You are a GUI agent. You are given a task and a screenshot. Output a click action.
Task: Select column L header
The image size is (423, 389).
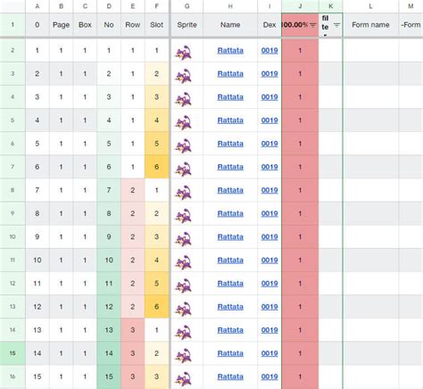(x=370, y=6)
